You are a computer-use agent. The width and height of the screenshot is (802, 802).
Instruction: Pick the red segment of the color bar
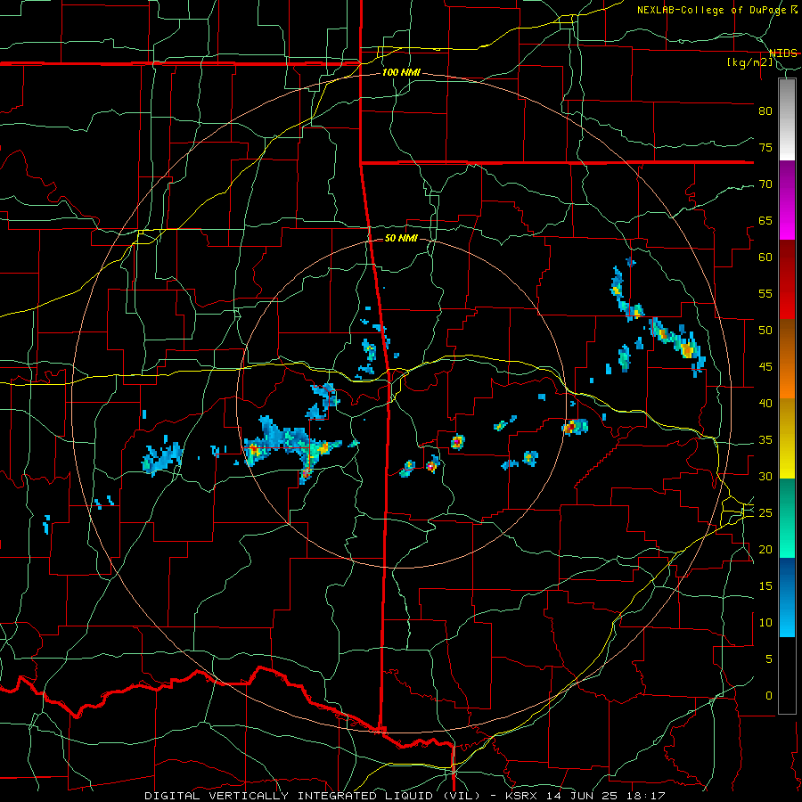coord(787,281)
